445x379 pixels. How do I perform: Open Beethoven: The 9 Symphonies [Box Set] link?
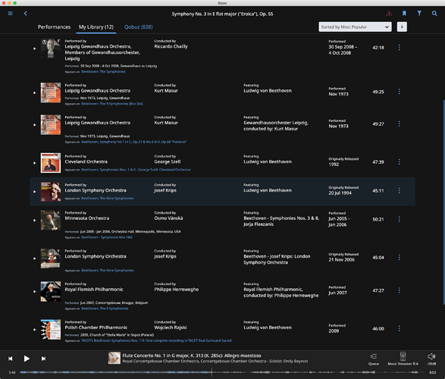[112, 104]
